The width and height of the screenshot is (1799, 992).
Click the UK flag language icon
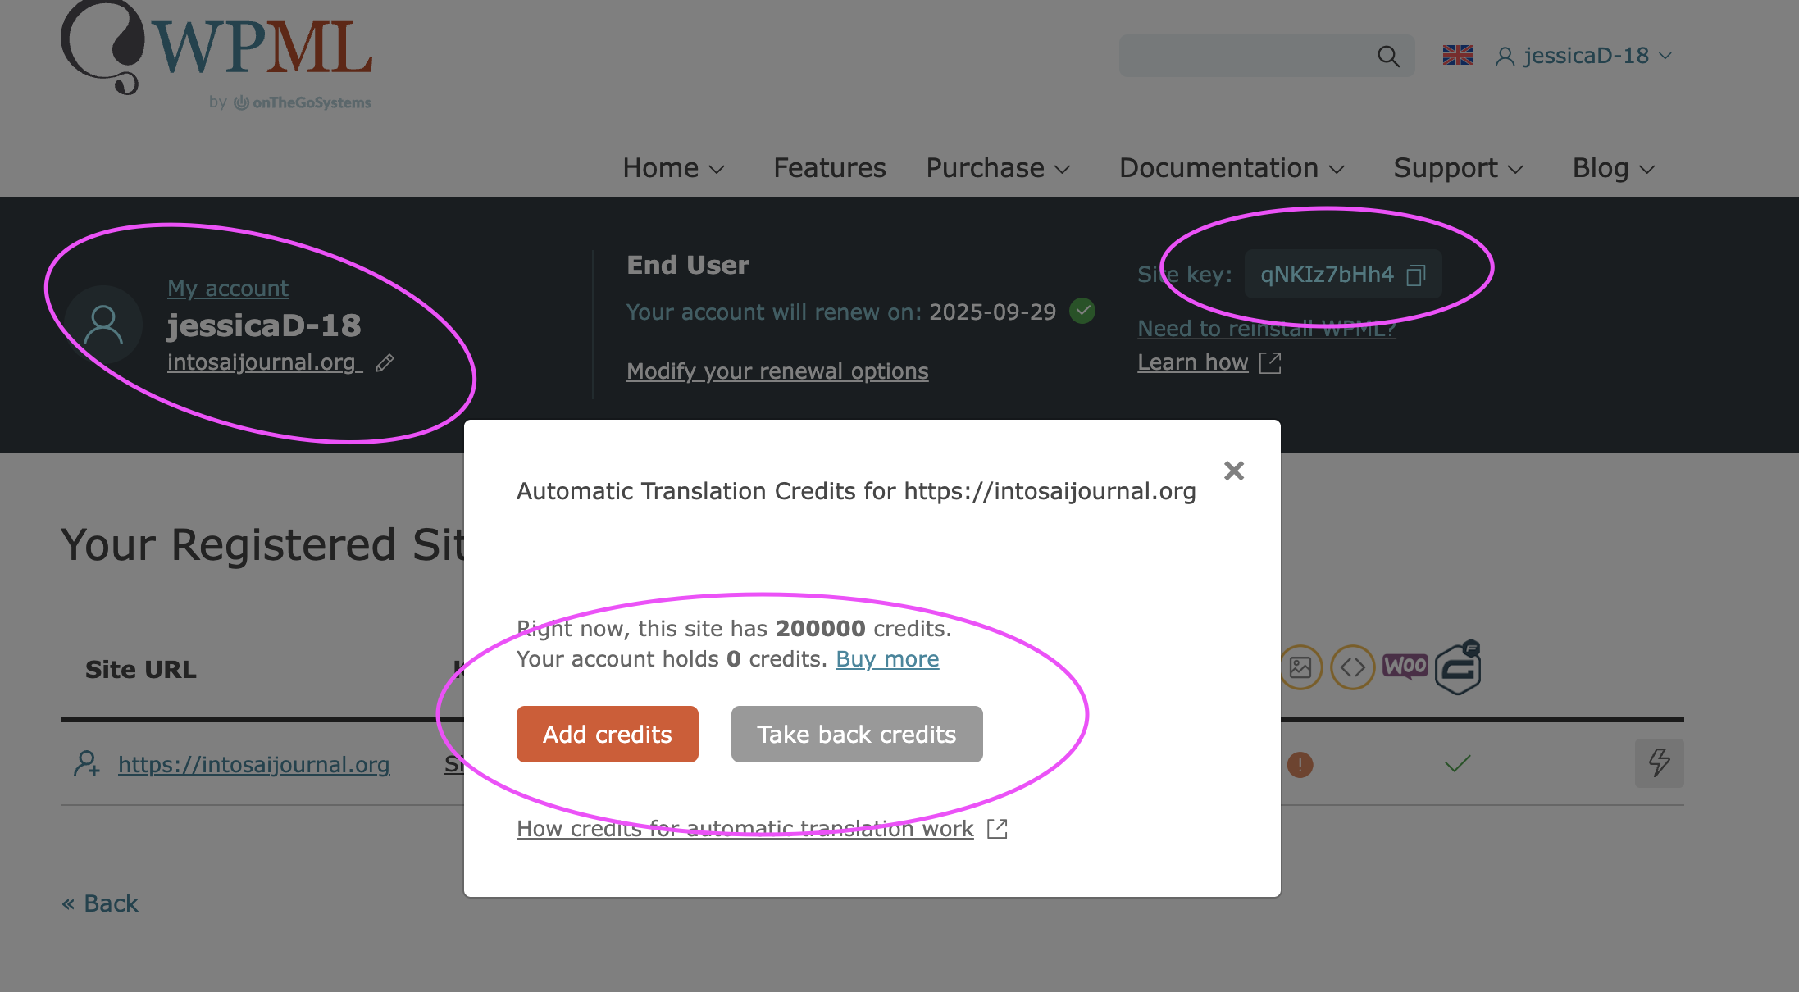click(1457, 55)
